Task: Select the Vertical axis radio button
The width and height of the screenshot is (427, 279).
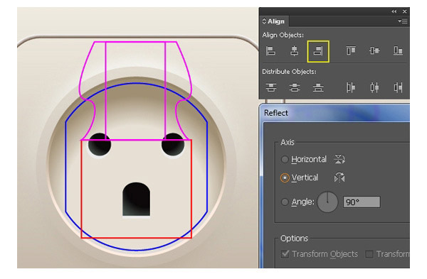Action: point(285,178)
